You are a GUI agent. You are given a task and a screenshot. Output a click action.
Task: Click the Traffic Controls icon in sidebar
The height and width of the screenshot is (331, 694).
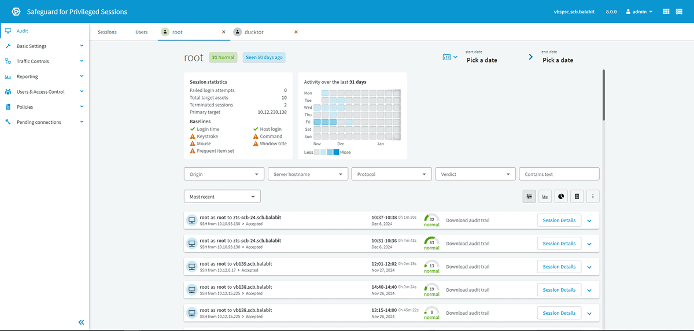tap(8, 61)
